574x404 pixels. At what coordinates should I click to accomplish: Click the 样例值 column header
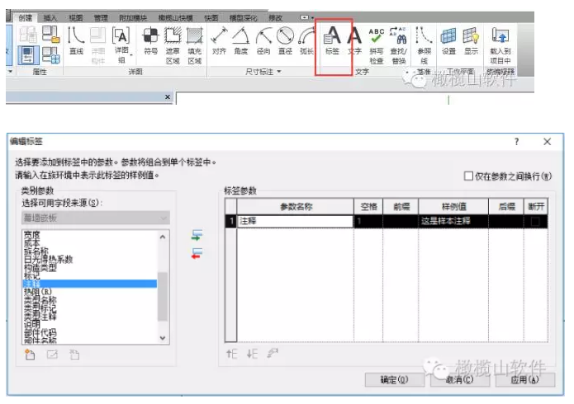pos(453,207)
